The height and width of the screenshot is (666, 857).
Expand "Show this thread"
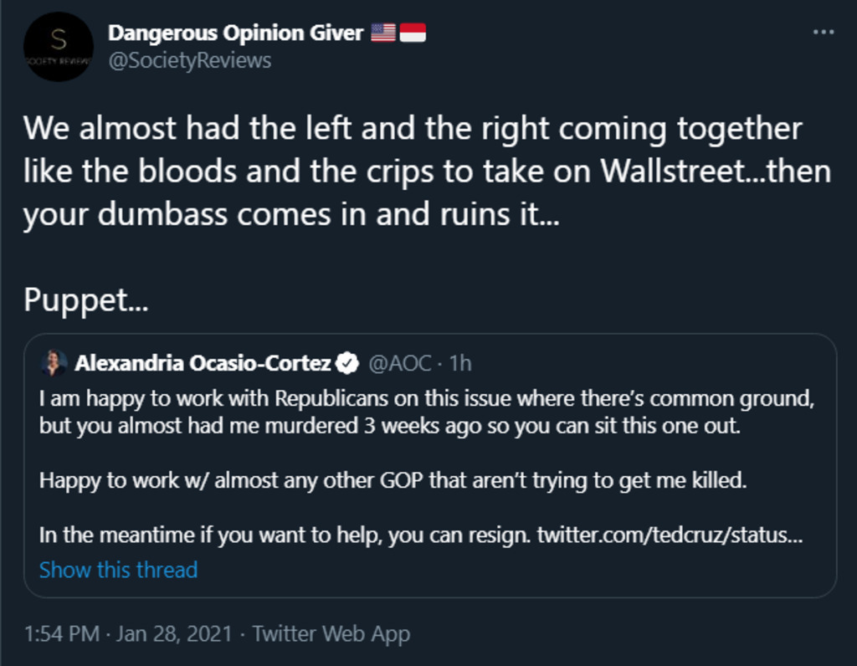(118, 570)
